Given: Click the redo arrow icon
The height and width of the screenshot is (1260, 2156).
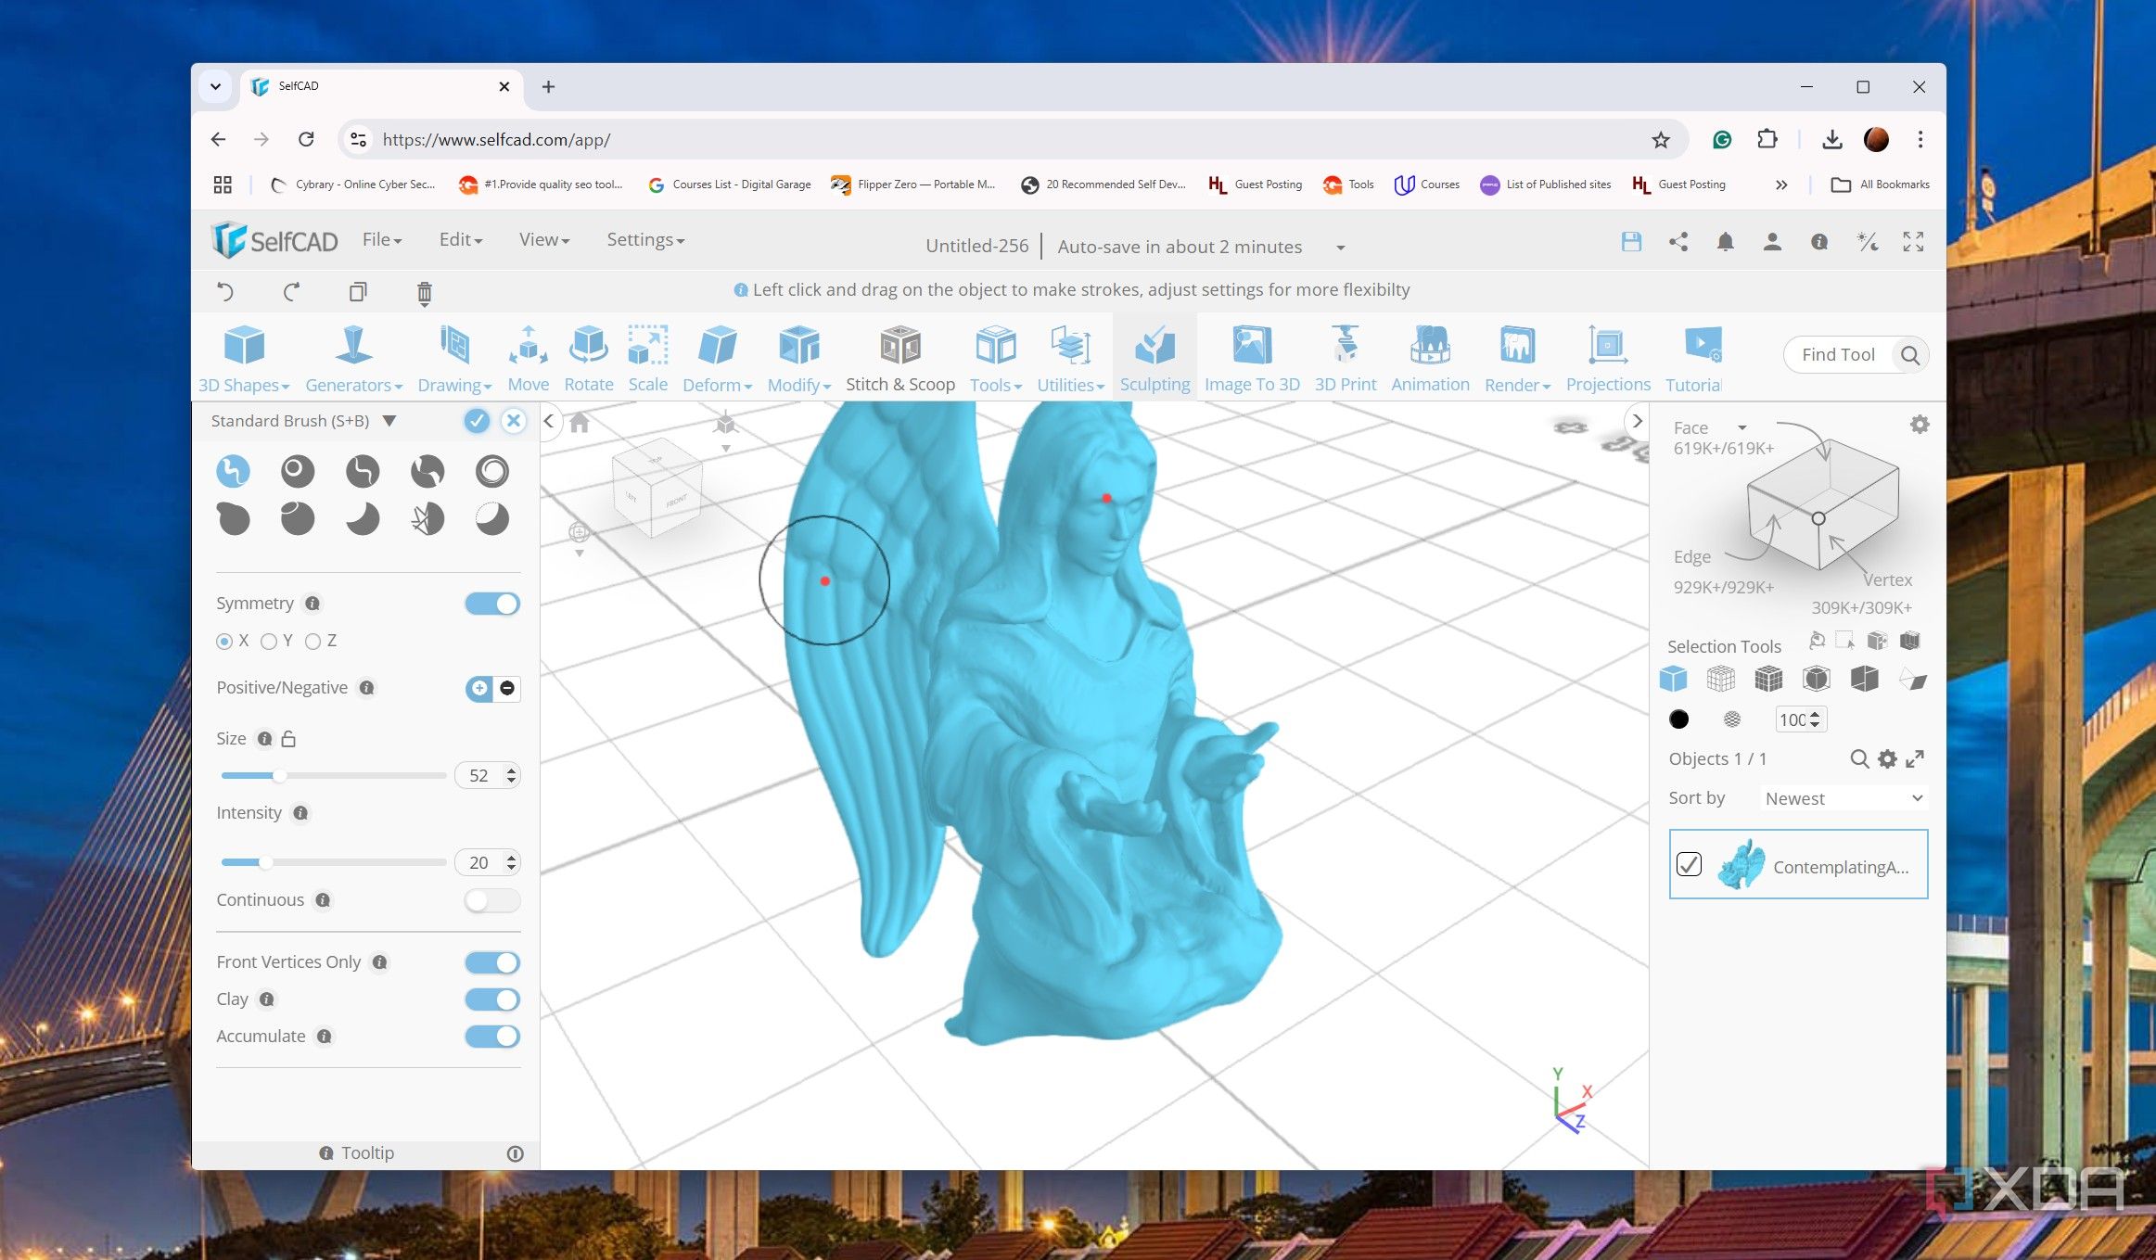Looking at the screenshot, I should coord(291,292).
